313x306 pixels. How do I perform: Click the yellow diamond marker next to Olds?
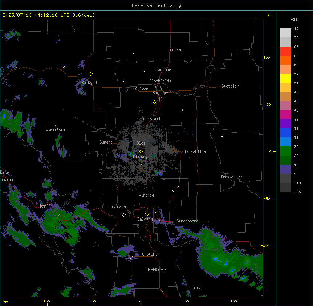[x=141, y=152]
